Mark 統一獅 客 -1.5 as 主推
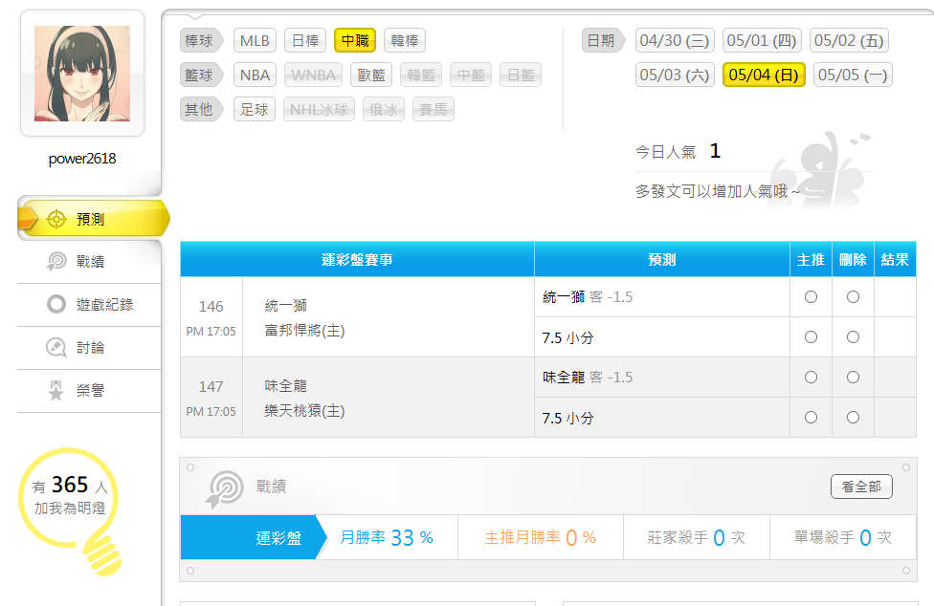 (x=811, y=296)
